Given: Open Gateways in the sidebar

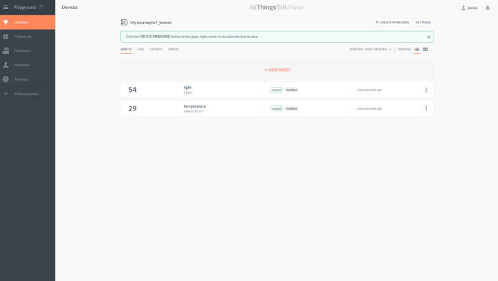Looking at the screenshot, I should click(28, 50).
